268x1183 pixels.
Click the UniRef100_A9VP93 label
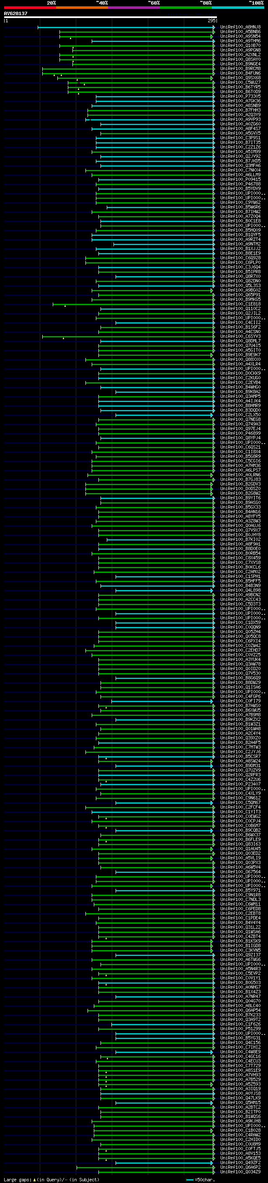point(240,120)
